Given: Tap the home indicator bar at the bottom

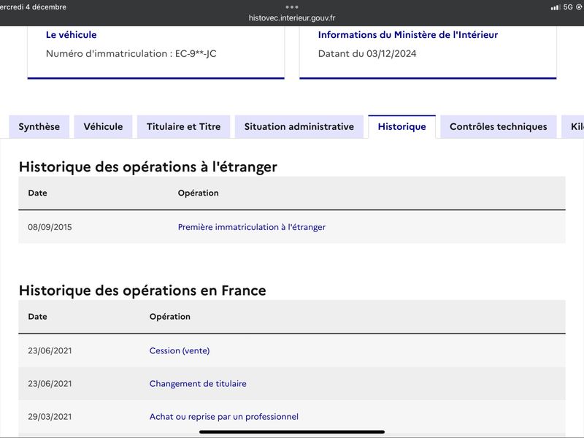Looking at the screenshot, I should point(292,432).
